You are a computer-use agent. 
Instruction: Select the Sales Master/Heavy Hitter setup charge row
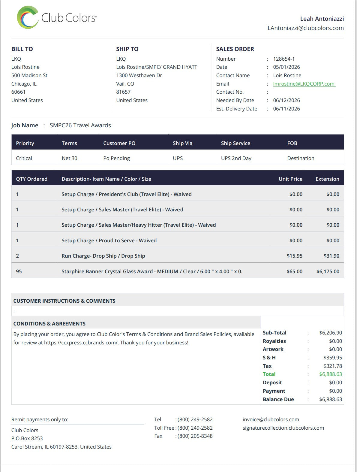[x=178, y=225]
